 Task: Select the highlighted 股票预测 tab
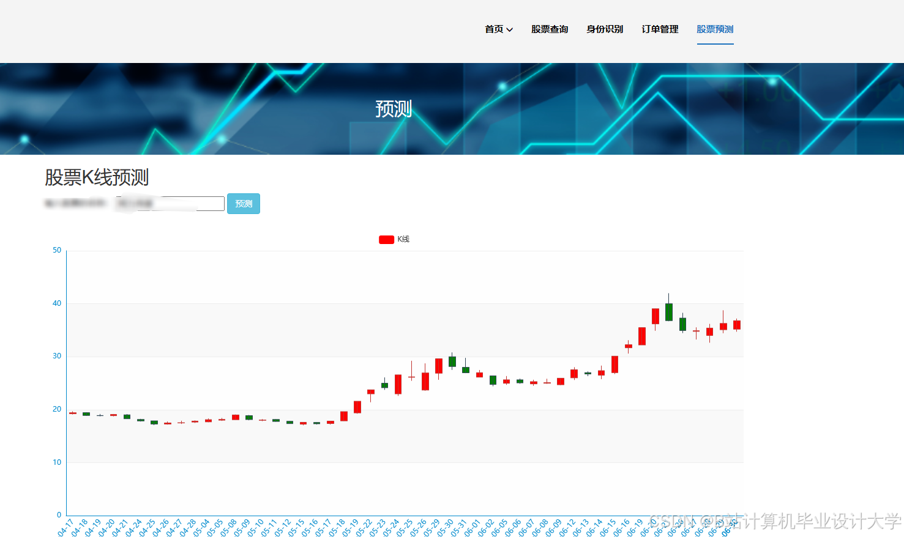[x=714, y=29]
